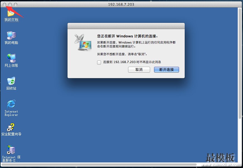Click the green zoom window button
243x168 pixels.
click(x=16, y=4)
